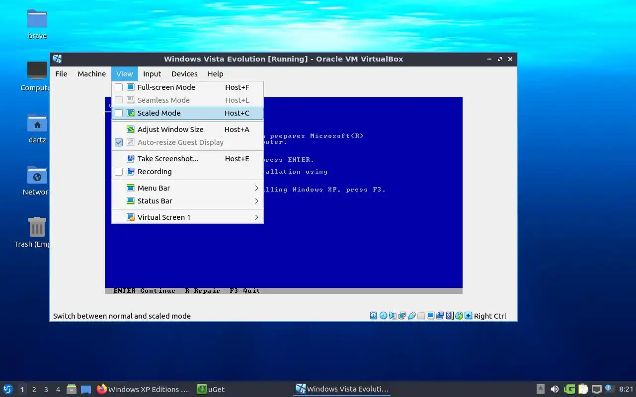Image resolution: width=636 pixels, height=397 pixels.
Task: Choose Take Screenshot from the View menu
Action: pyautogui.click(x=187, y=159)
